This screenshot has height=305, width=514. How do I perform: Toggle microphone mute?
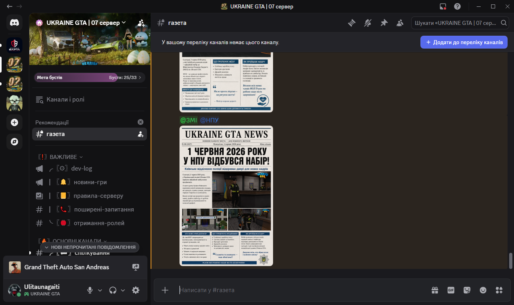click(x=90, y=290)
